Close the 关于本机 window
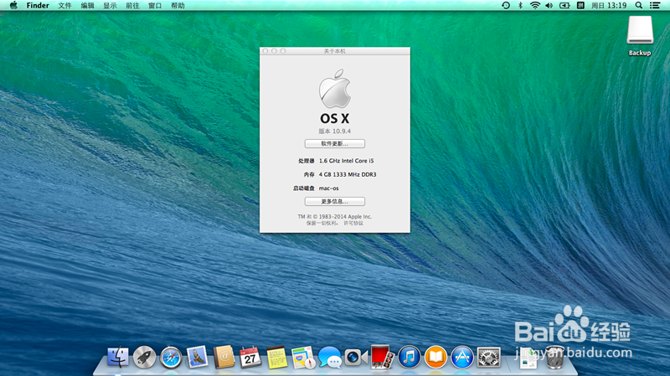The image size is (670, 376). [265, 51]
